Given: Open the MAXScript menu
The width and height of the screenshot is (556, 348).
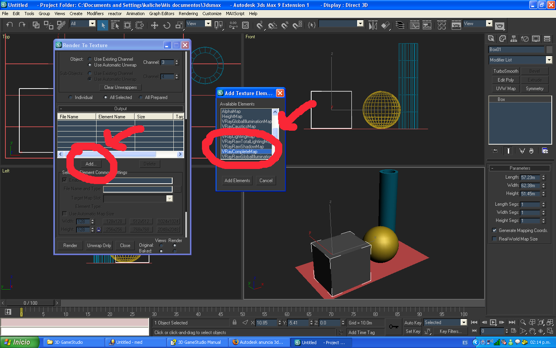Looking at the screenshot, I should pyautogui.click(x=235, y=14).
